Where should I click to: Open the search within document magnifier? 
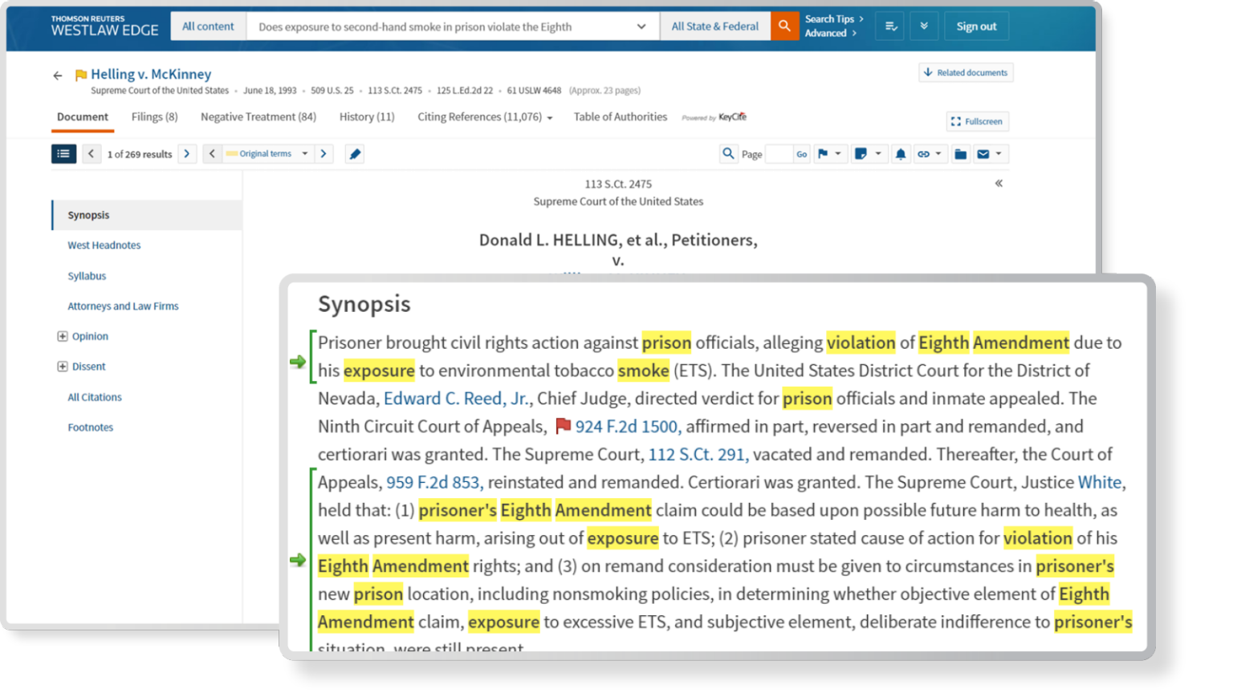[728, 154]
